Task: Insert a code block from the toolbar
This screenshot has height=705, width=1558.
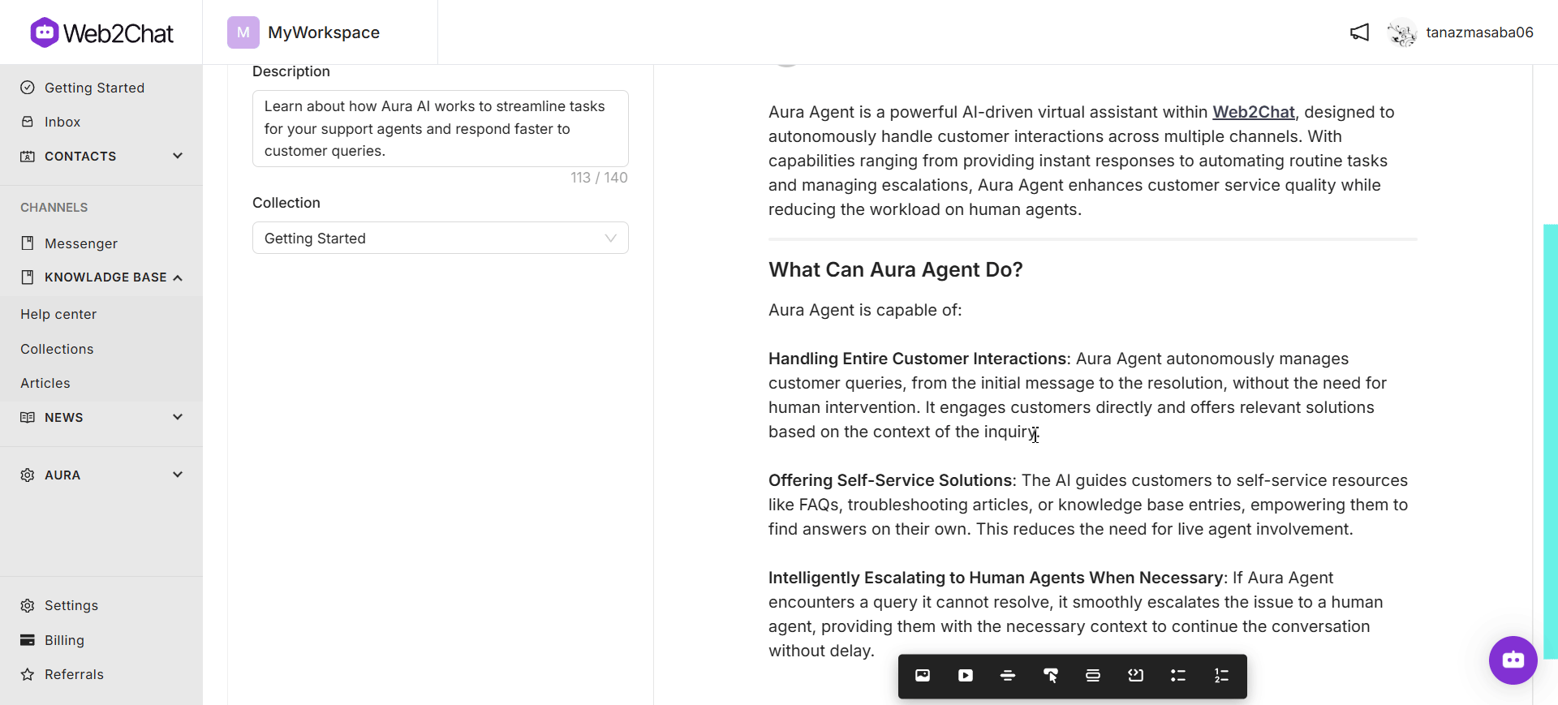Action: [1136, 676]
